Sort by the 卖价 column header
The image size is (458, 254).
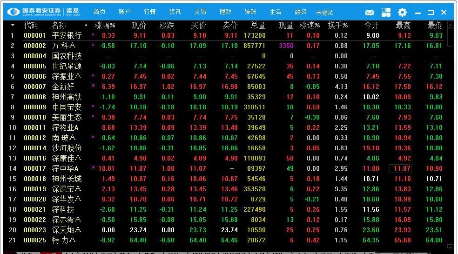[x=230, y=26]
